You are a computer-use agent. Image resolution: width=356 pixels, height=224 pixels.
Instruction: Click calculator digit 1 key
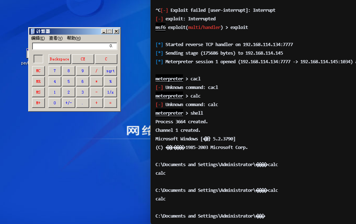(x=55, y=92)
